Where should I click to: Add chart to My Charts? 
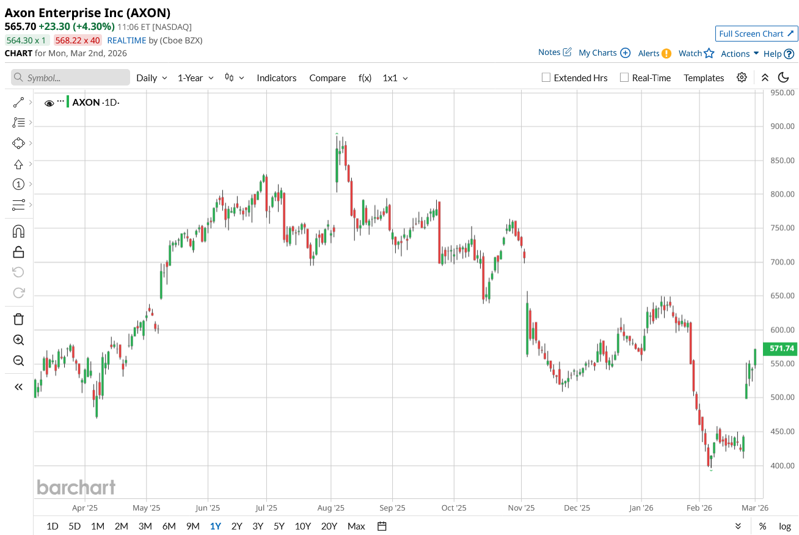pos(604,53)
